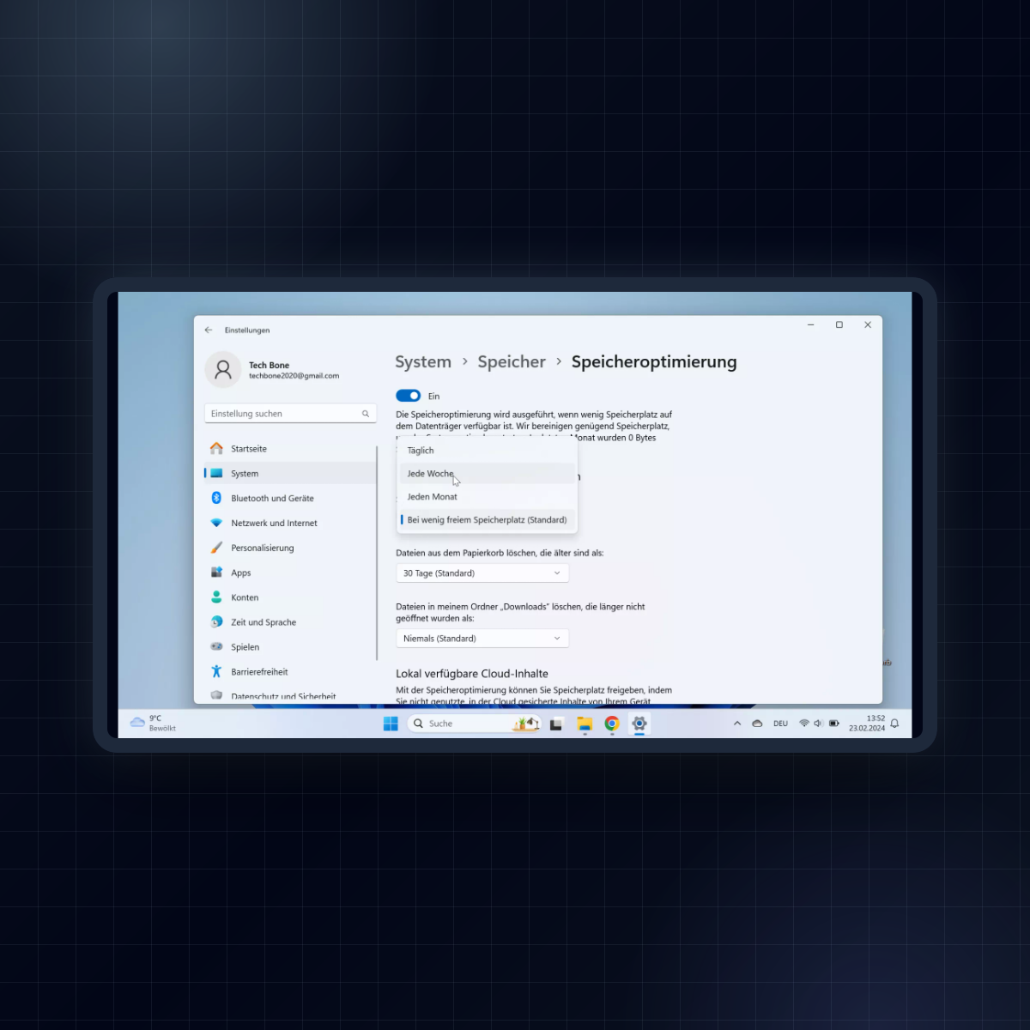Open the Zeit und Sprache label
The width and height of the screenshot is (1030, 1030).
tap(264, 623)
